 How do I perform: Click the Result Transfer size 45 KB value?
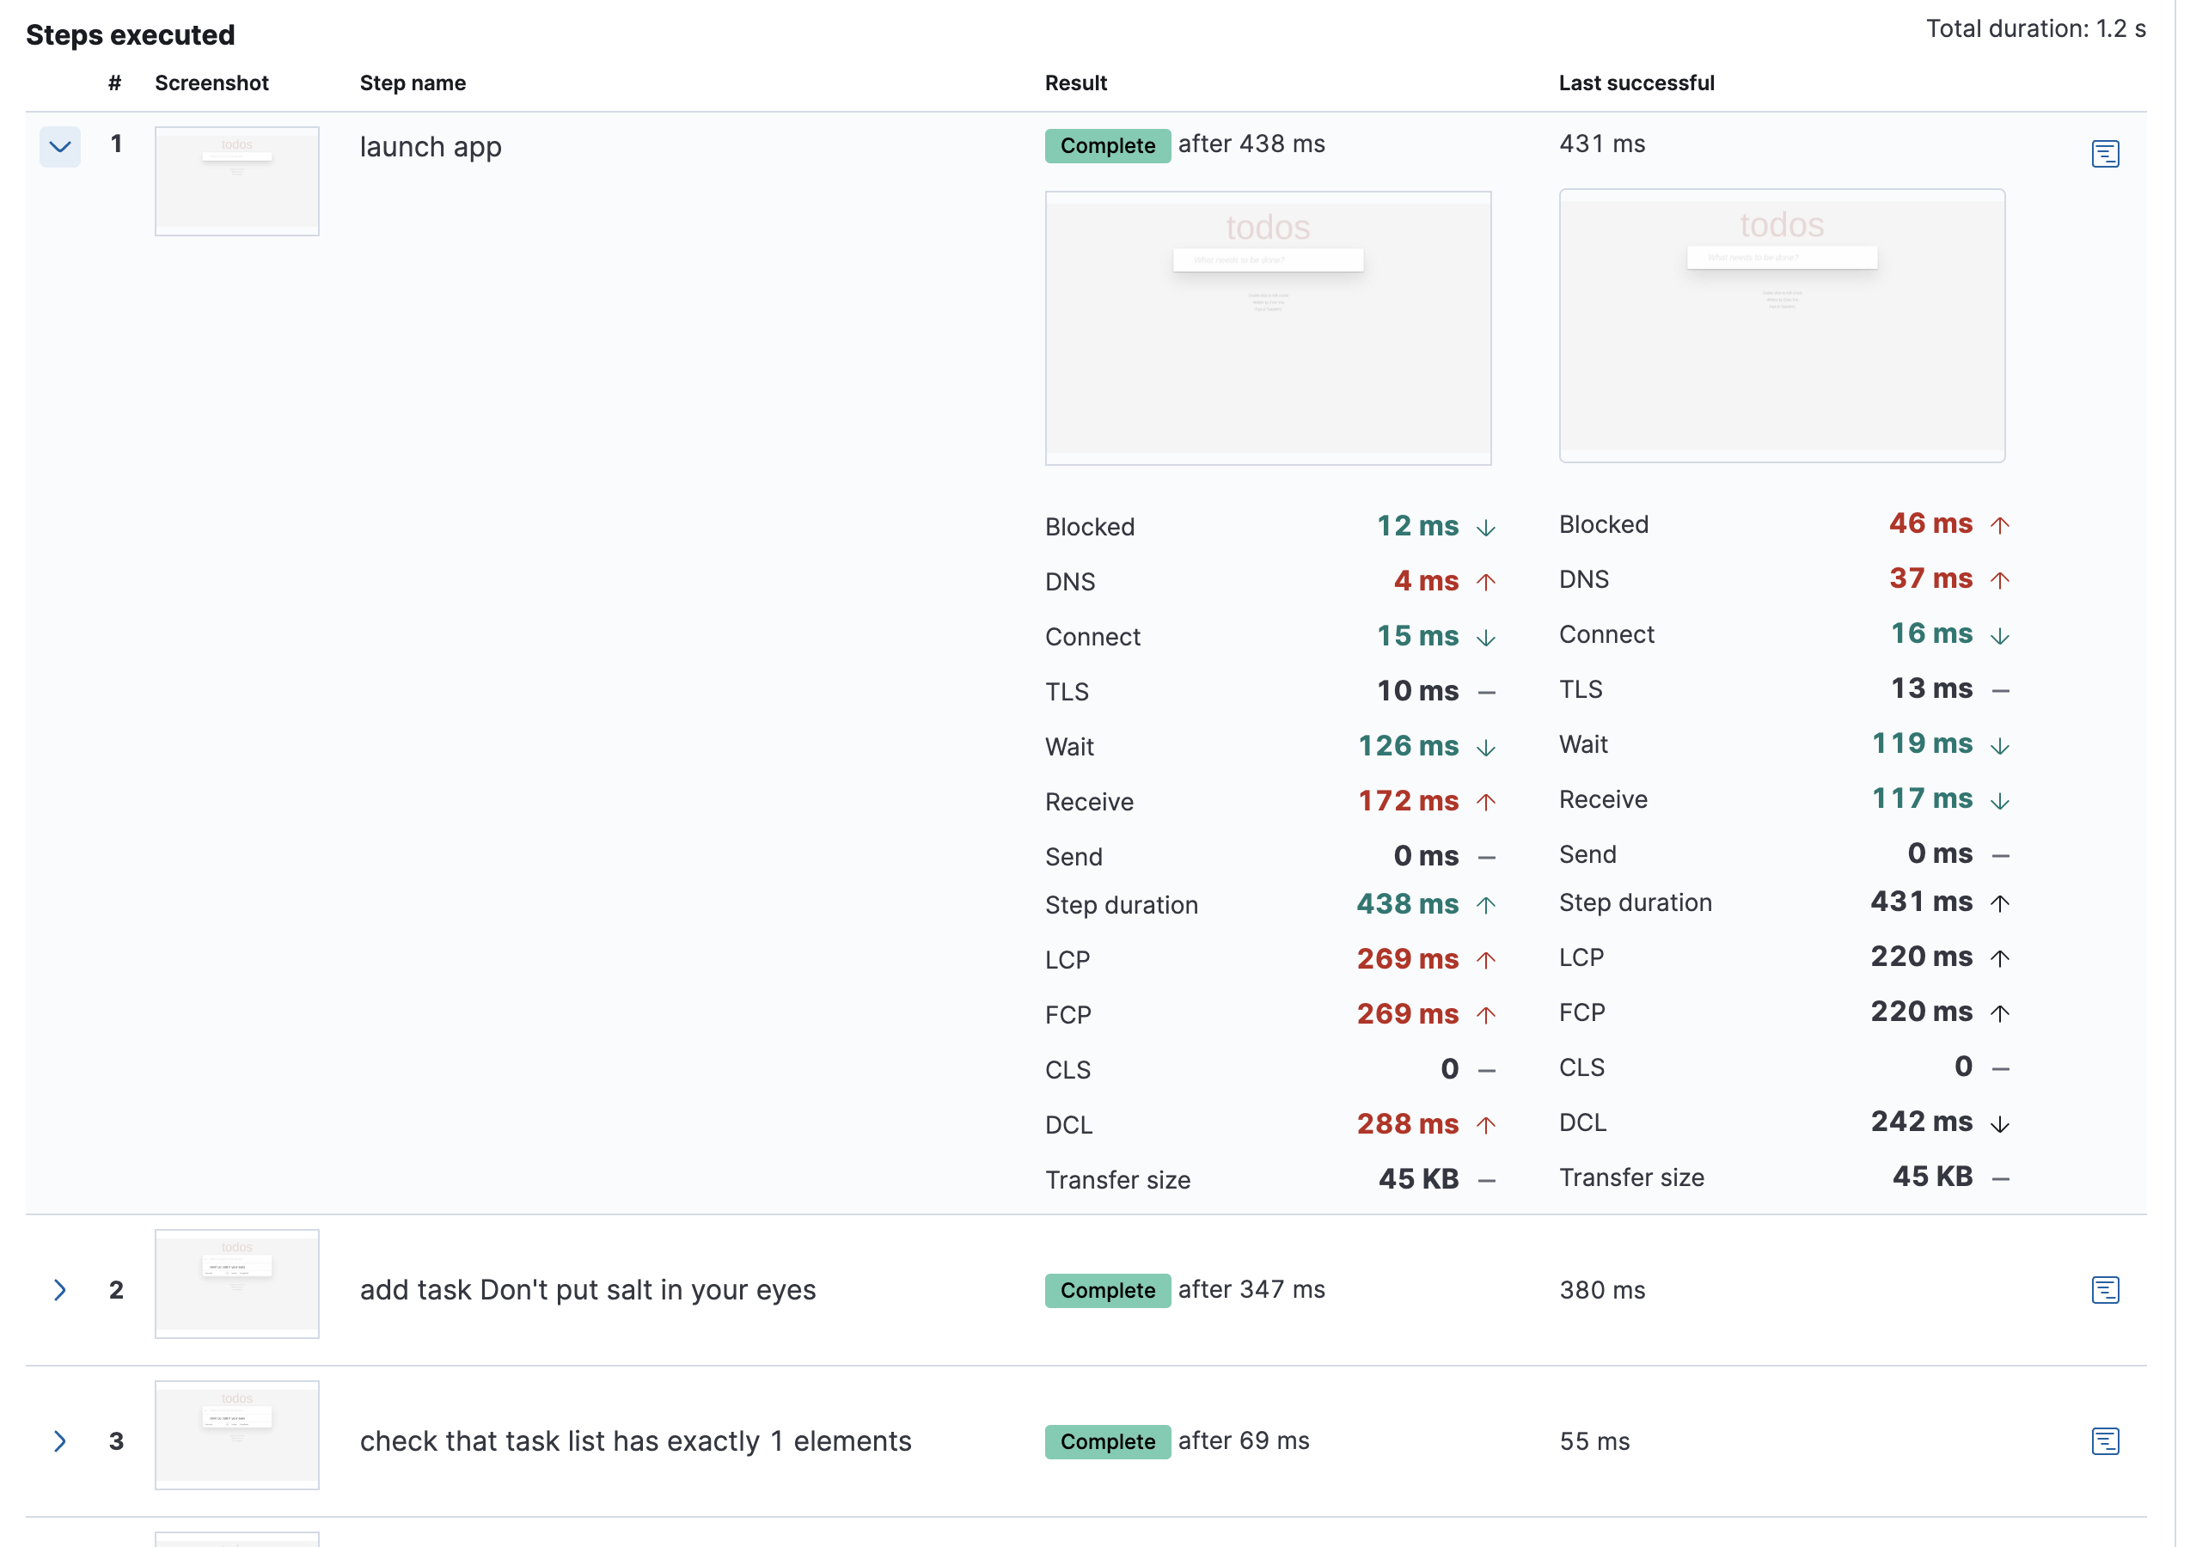[x=1417, y=1179]
